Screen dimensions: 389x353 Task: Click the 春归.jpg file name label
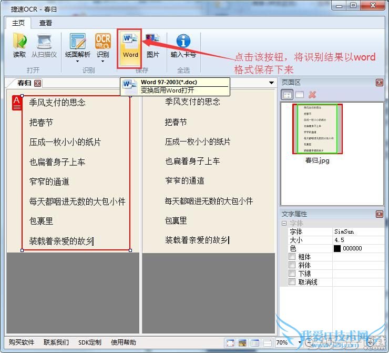[318, 160]
